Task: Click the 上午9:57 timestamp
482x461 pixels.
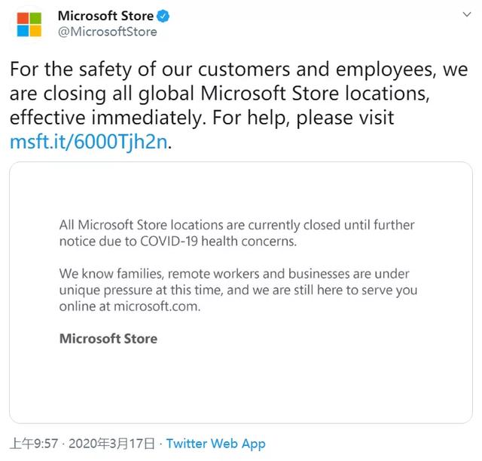Action: (32, 444)
